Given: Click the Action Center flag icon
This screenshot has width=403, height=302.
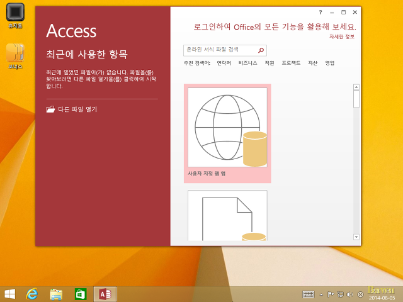Looking at the screenshot, I should (x=331, y=294).
